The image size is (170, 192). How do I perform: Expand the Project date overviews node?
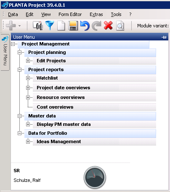28,88
